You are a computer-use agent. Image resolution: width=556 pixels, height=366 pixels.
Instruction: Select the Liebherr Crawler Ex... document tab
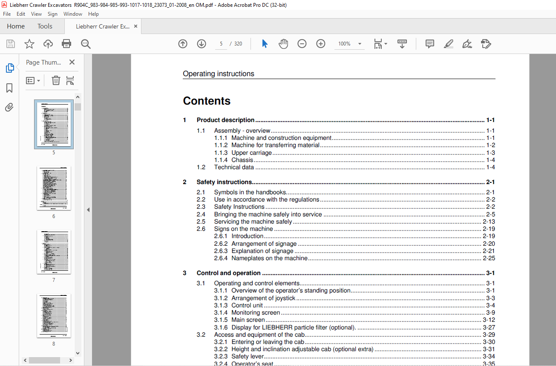coord(102,26)
